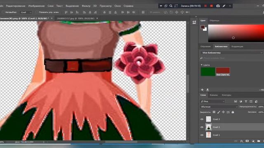
Task: Create a new layer group folder
Action: (259, 141)
